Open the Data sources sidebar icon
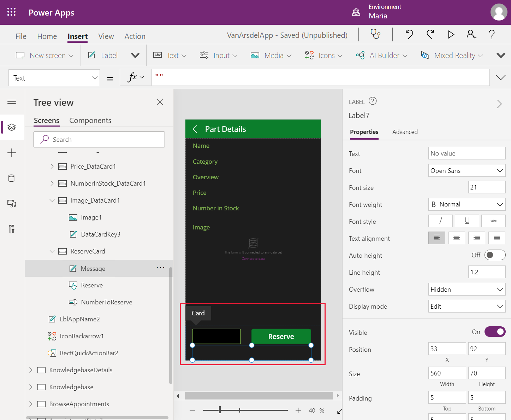 click(12, 178)
